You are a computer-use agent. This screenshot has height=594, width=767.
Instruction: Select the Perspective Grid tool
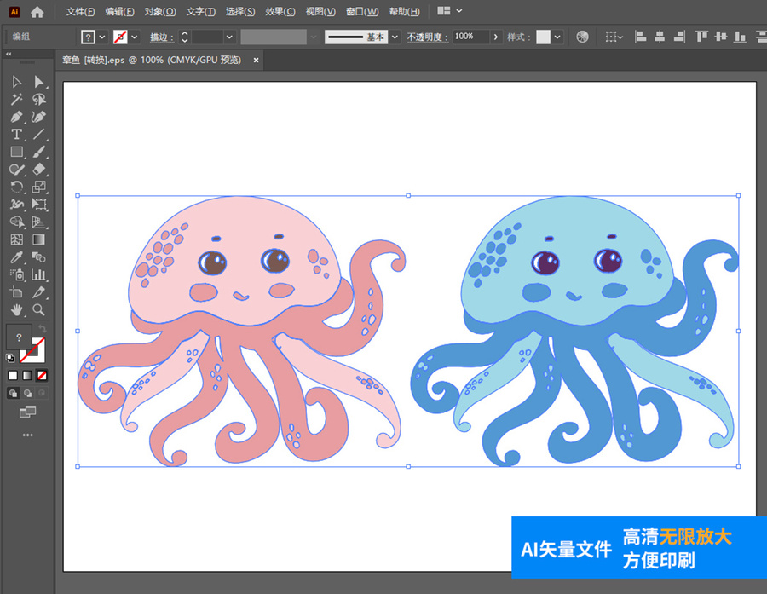click(x=38, y=222)
